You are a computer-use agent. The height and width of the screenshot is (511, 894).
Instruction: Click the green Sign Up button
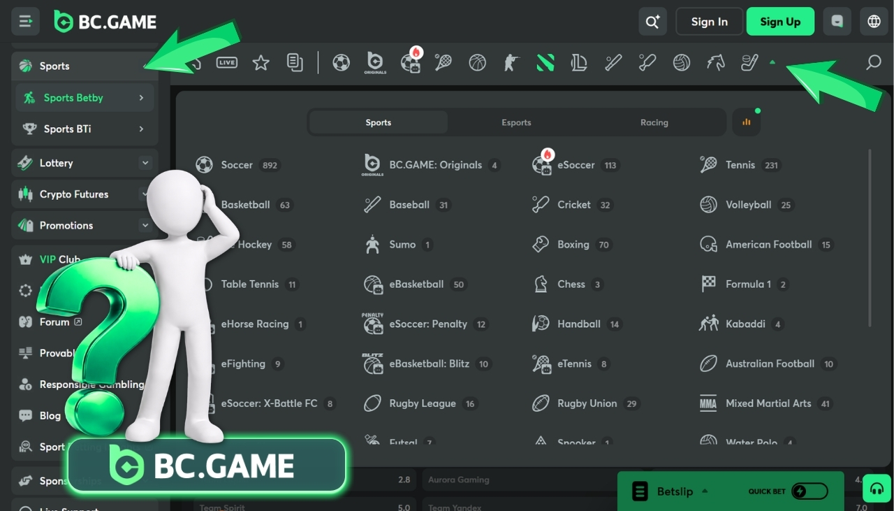pos(780,22)
